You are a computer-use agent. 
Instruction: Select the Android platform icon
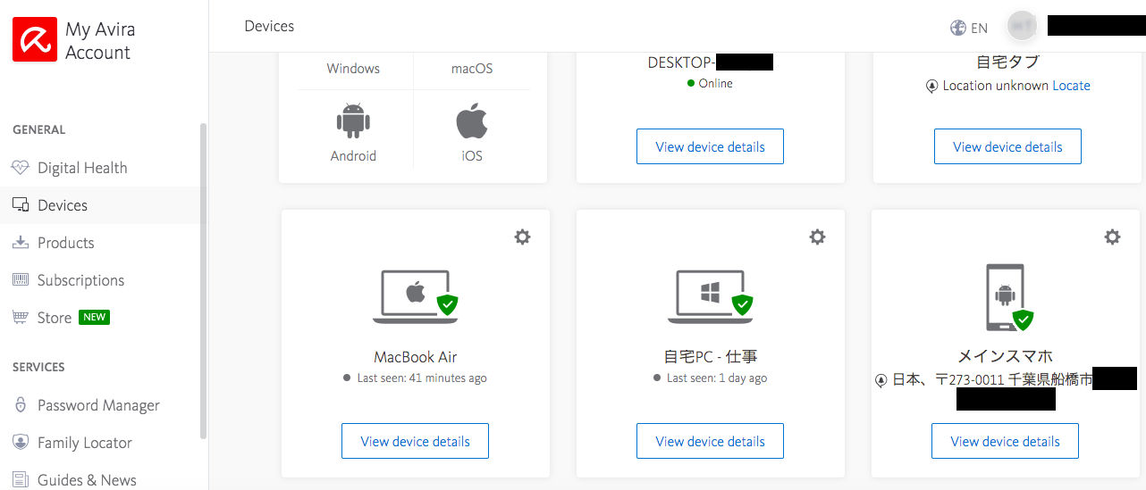point(353,121)
